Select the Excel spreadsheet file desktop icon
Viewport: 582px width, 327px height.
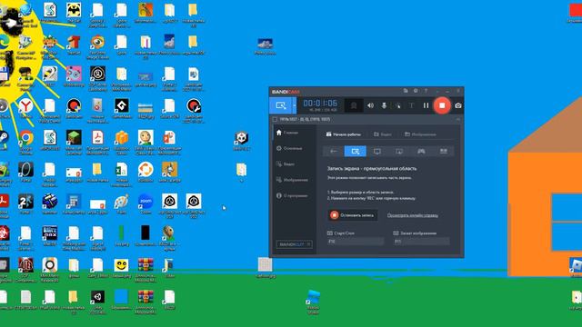[x=121, y=173]
